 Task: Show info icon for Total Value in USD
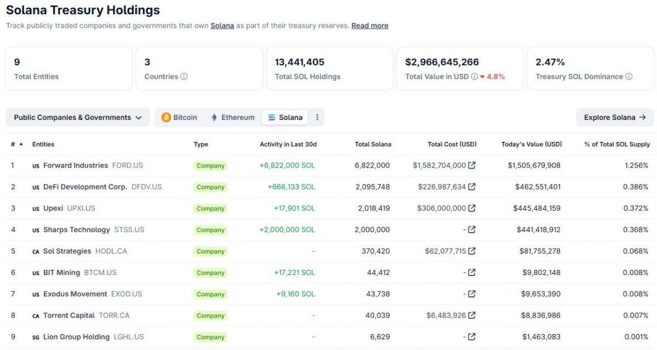[474, 77]
